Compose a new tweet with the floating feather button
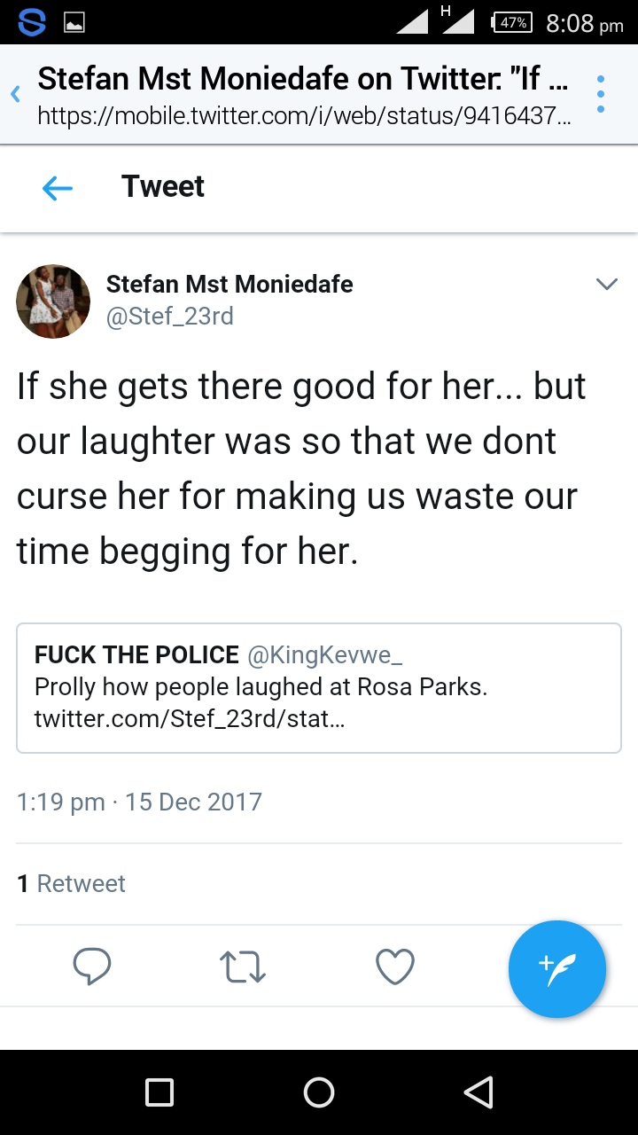This screenshot has height=1135, width=638. pyautogui.click(x=556, y=969)
